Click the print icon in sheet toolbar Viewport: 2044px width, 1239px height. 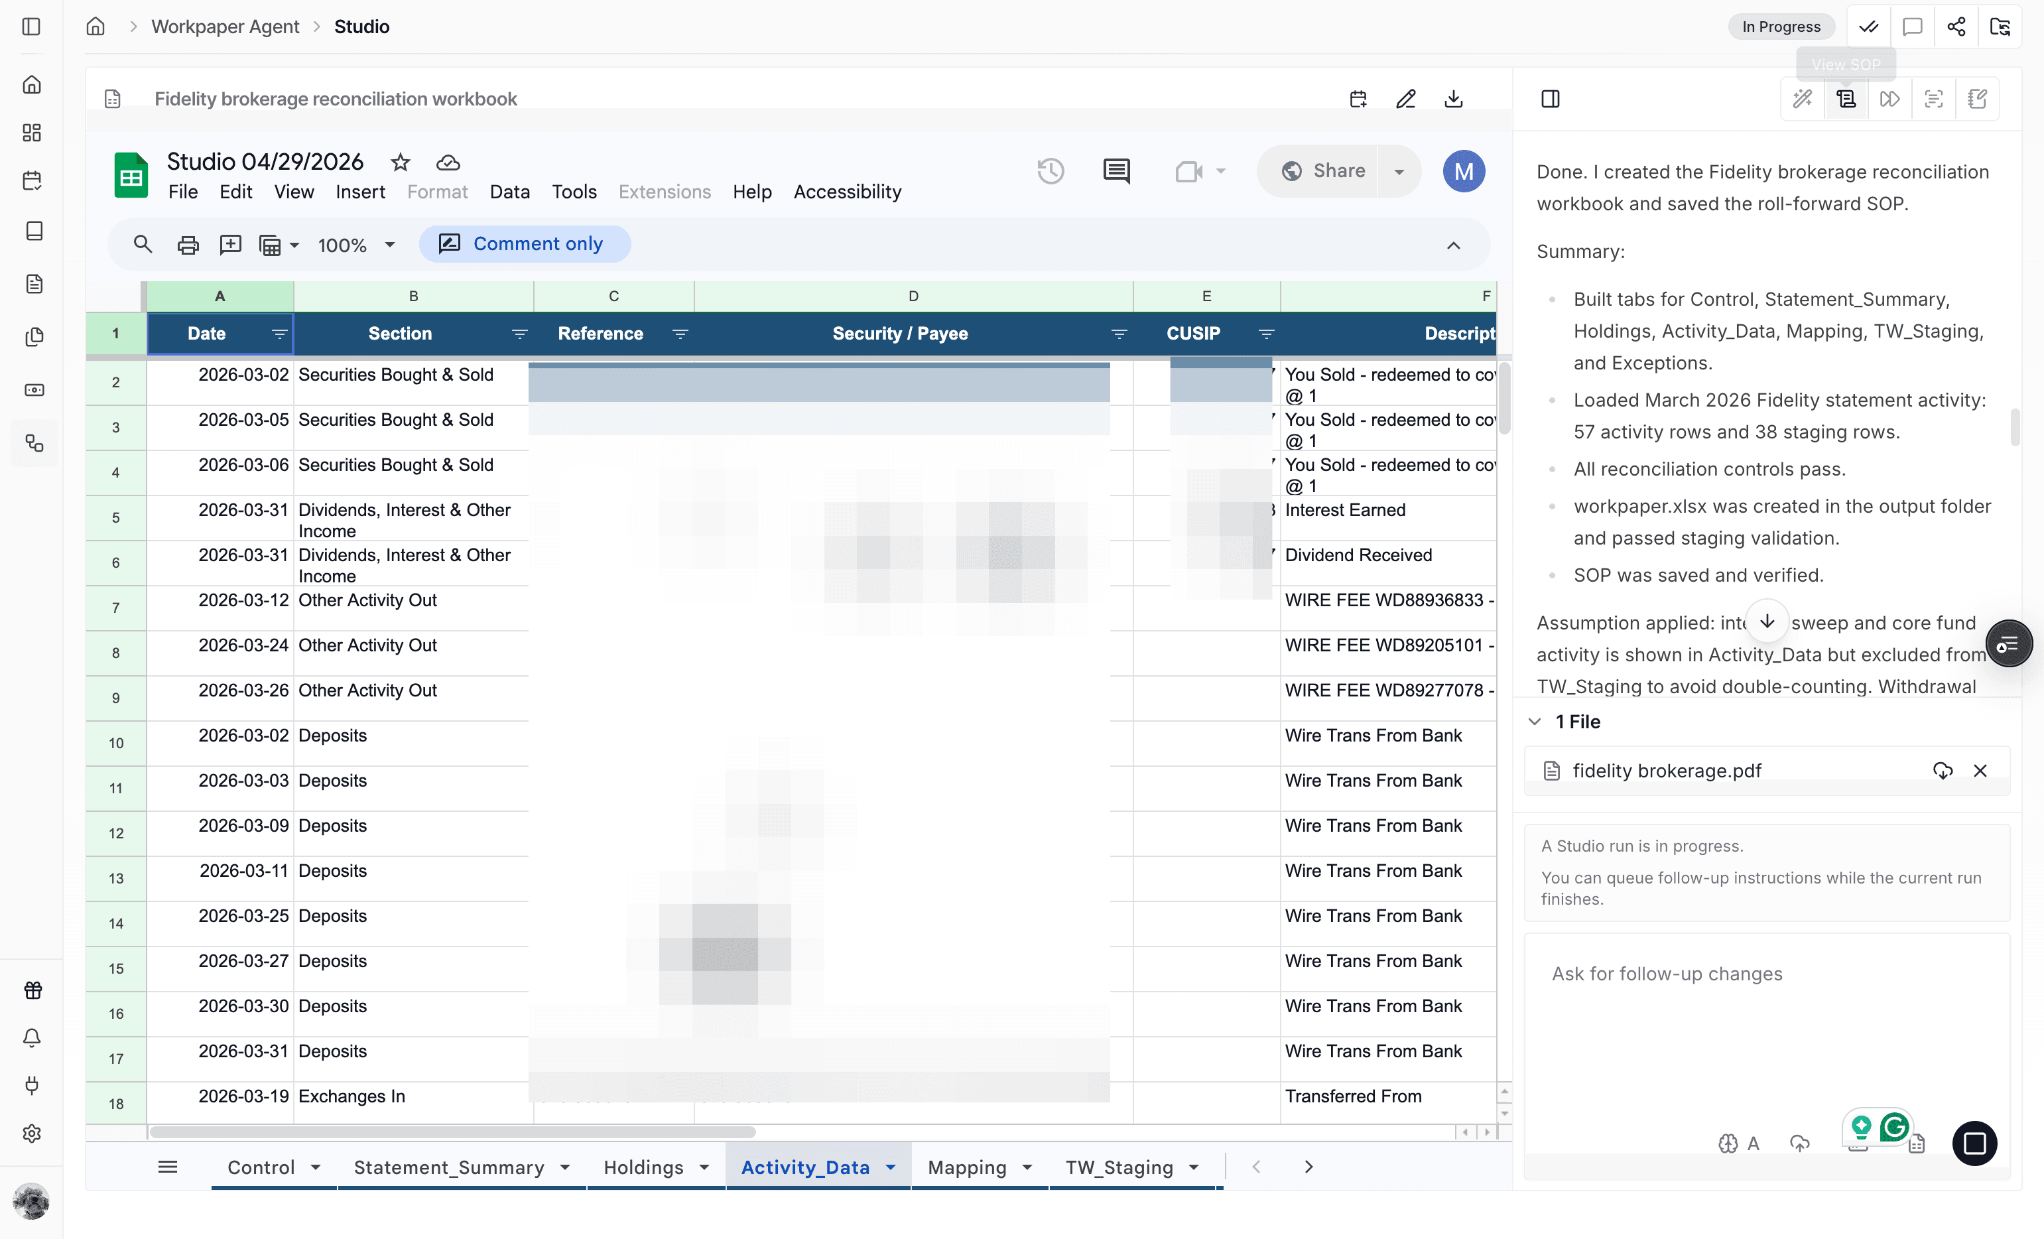click(x=188, y=245)
